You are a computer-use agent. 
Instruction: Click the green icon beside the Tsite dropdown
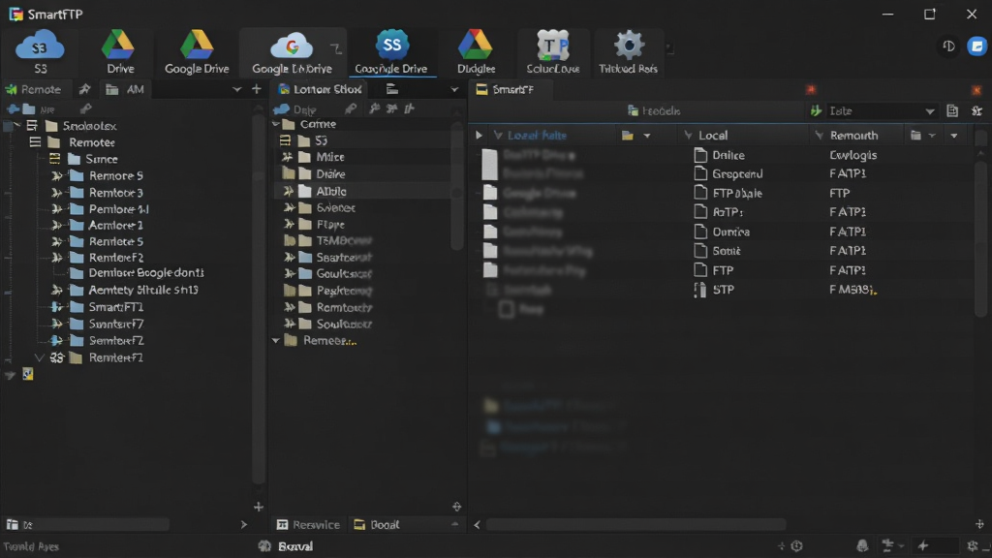(816, 110)
